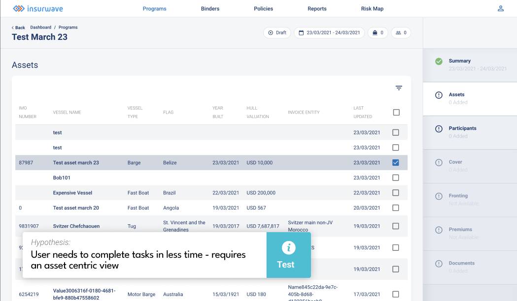
Task: Click the Assets step warning icon
Action: pyautogui.click(x=439, y=95)
